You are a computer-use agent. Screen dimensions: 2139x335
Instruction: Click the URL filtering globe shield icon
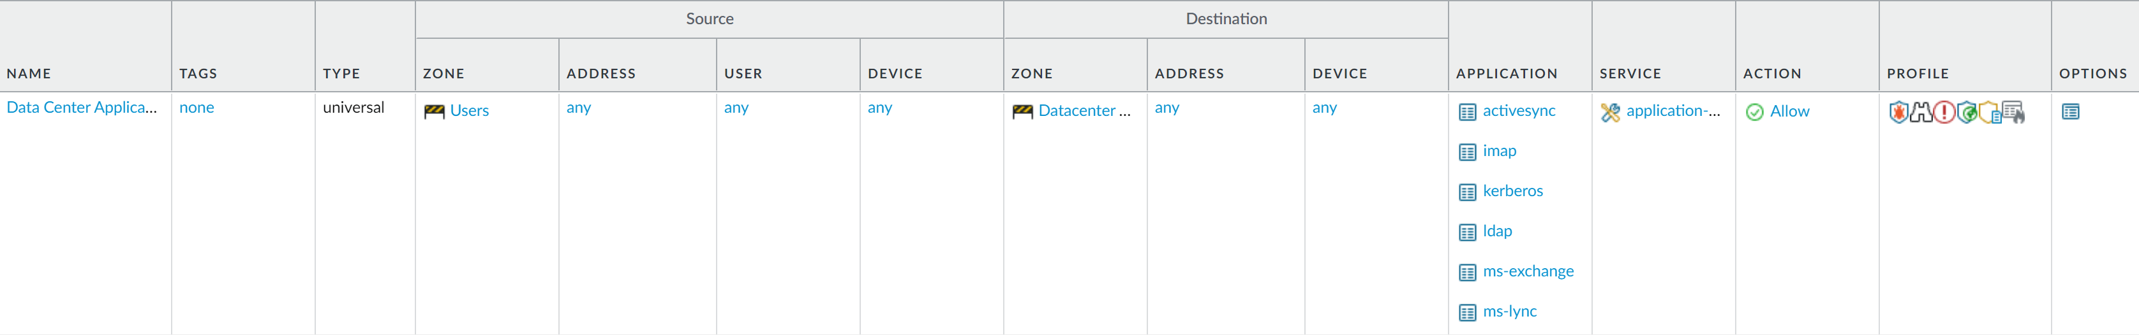1966,112
